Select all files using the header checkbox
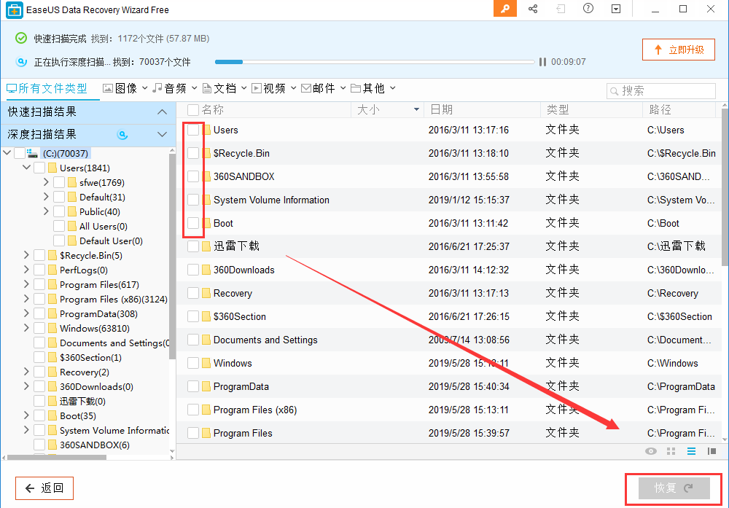The image size is (729, 508). click(193, 109)
